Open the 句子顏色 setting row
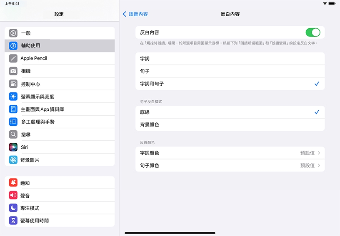Viewport: 340px width, 236px height. point(230,166)
